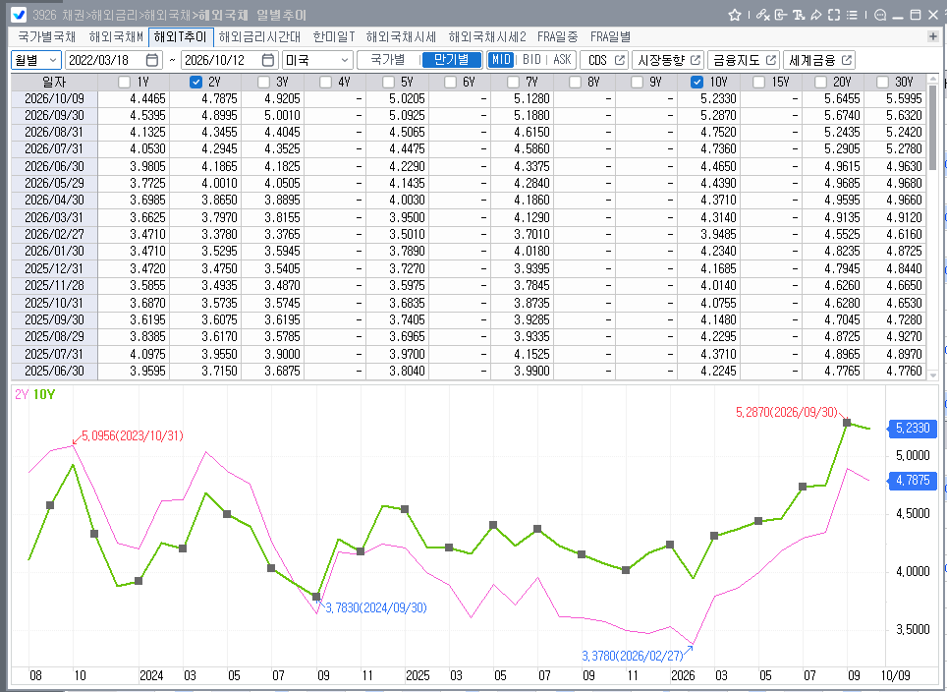Enable the 20Y maturity checkbox

coord(821,83)
